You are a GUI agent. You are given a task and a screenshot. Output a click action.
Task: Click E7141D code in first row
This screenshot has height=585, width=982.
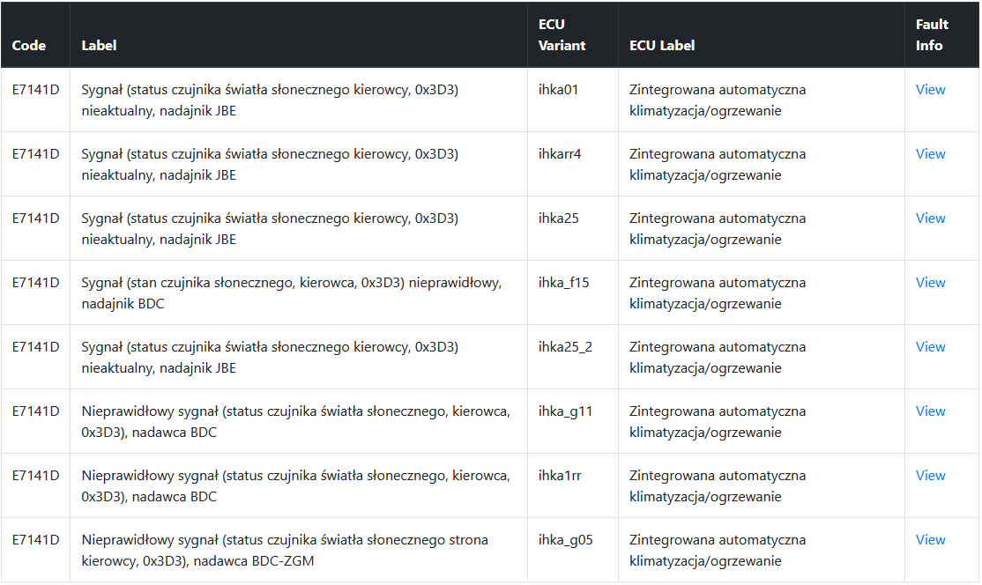pyautogui.click(x=35, y=90)
